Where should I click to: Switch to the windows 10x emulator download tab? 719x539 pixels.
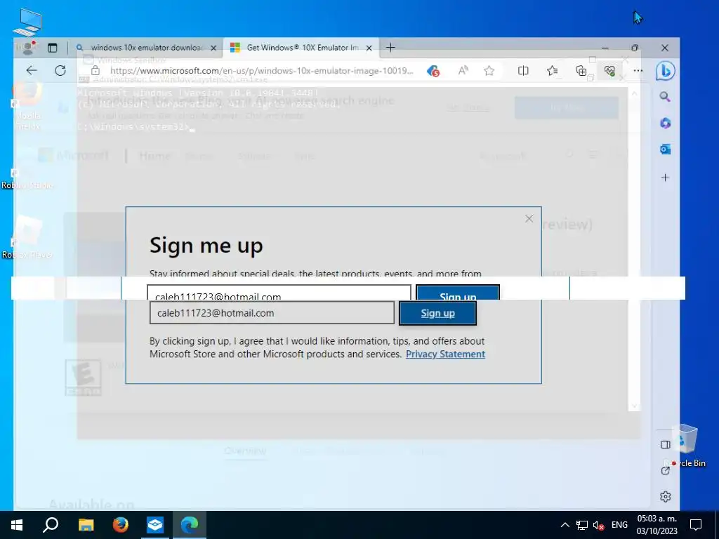(147, 48)
